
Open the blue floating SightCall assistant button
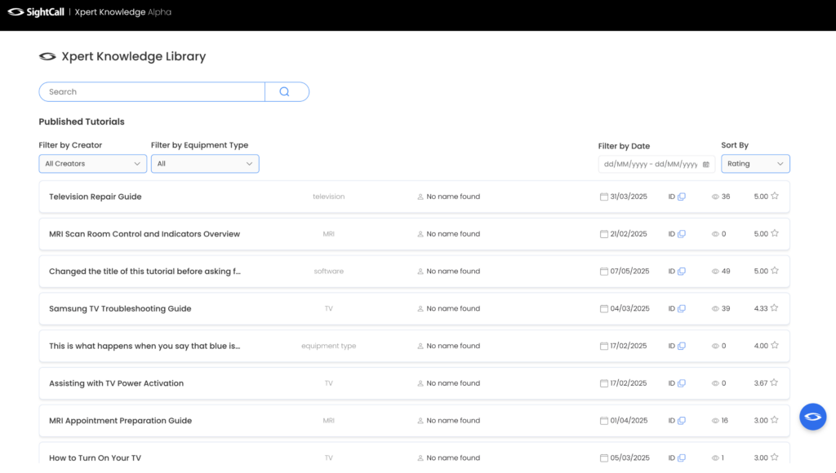[812, 417]
